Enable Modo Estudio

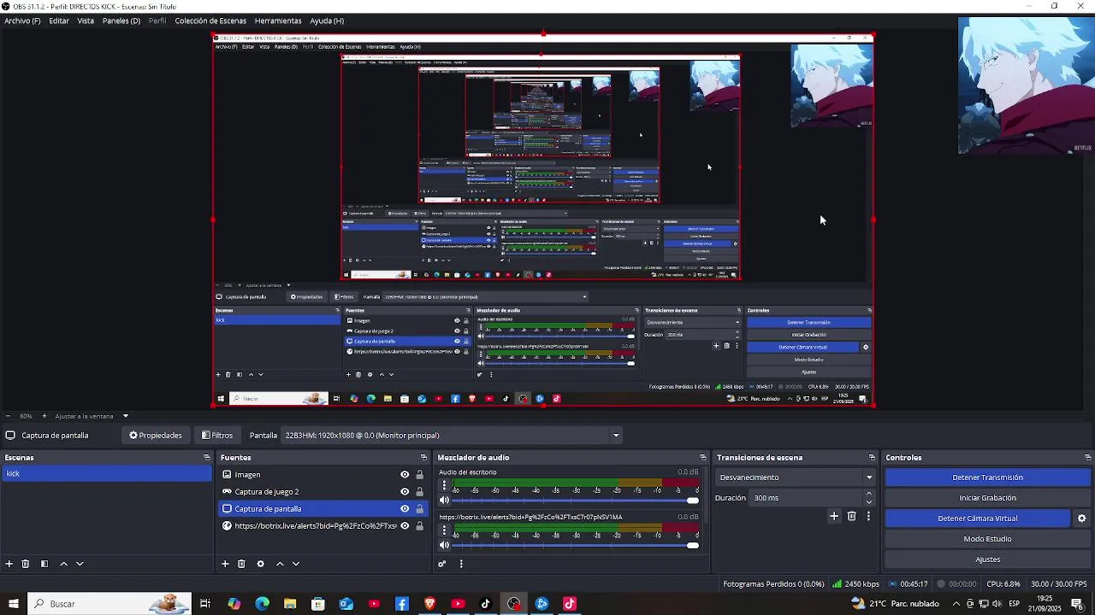[987, 539]
